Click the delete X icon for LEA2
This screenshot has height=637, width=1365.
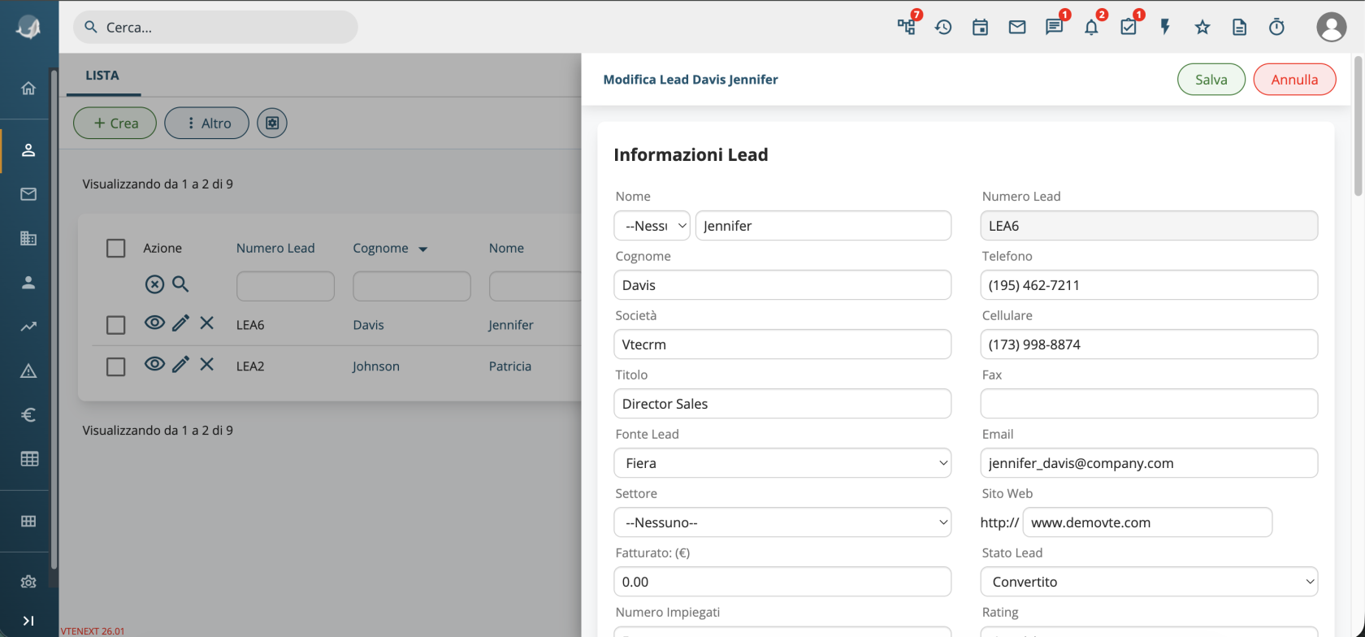207,364
